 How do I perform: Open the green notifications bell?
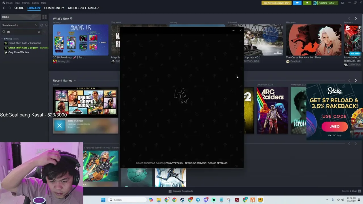[x=307, y=3]
